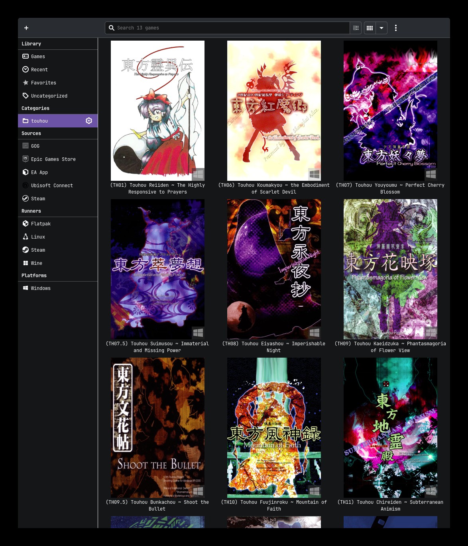
Task: Filter by Flatpak runner label
Action: pos(41,224)
